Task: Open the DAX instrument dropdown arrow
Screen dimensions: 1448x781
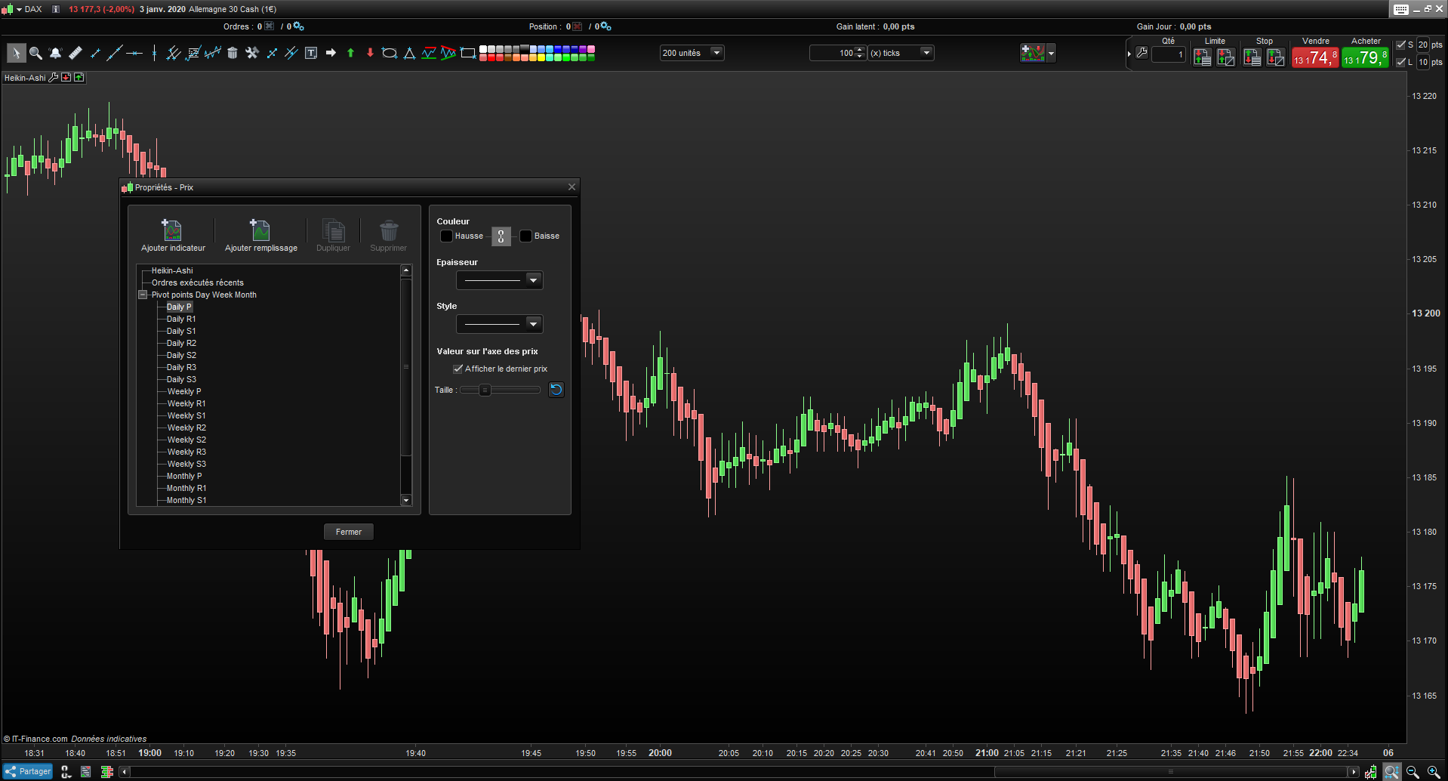Action: pyautogui.click(x=19, y=9)
